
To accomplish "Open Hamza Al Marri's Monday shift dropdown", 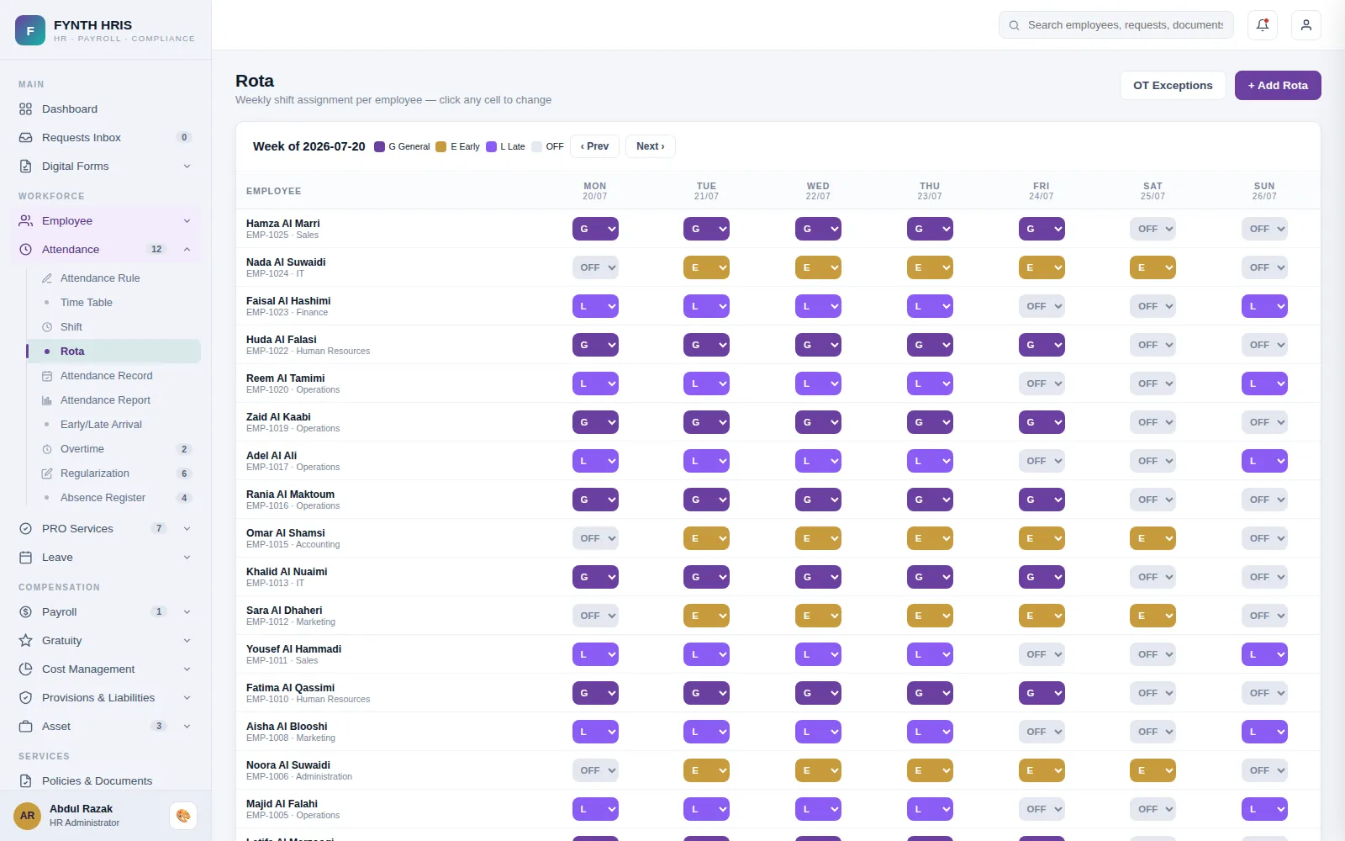I will click(x=595, y=229).
